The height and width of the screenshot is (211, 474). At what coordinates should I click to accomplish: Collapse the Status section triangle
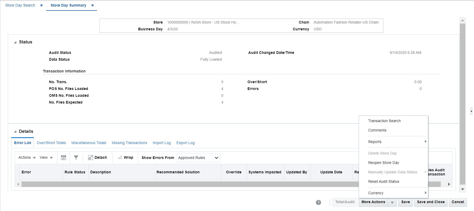pyautogui.click(x=15, y=42)
